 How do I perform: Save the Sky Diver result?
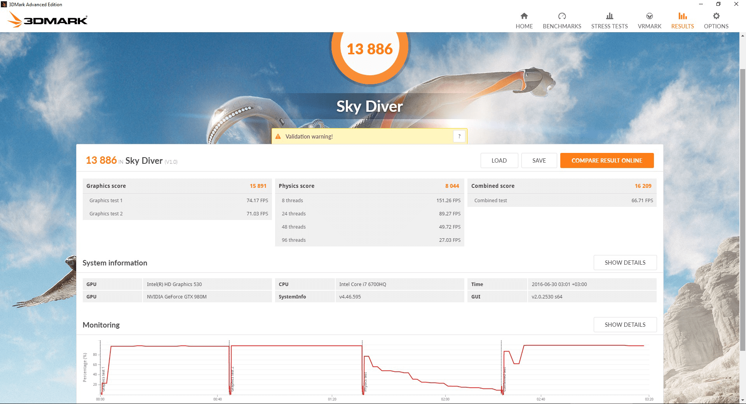tap(539, 160)
